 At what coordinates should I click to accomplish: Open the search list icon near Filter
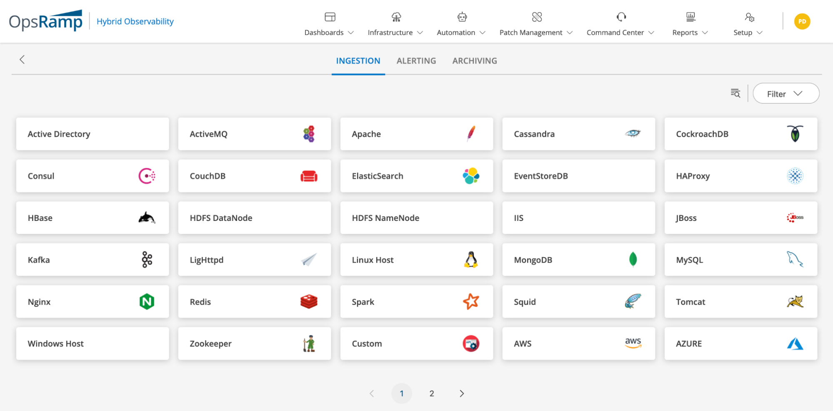point(735,93)
